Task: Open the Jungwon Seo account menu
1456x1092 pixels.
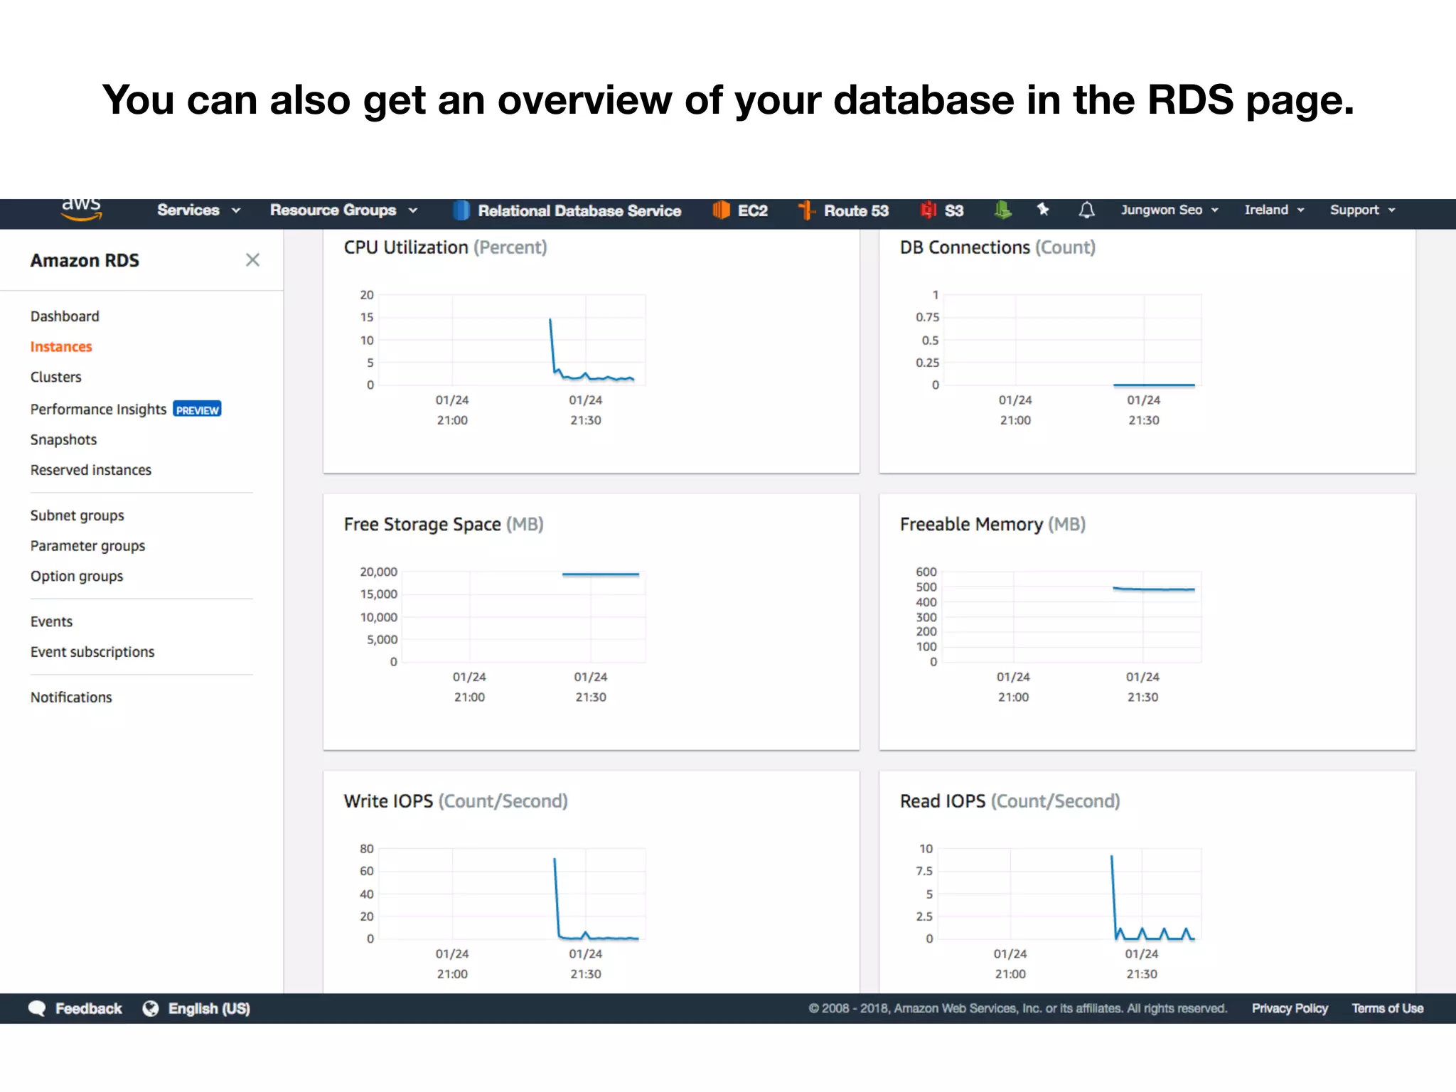Action: pyautogui.click(x=1169, y=210)
